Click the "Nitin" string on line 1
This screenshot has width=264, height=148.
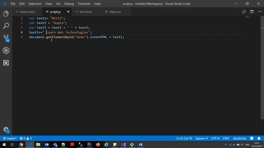tap(57, 18)
